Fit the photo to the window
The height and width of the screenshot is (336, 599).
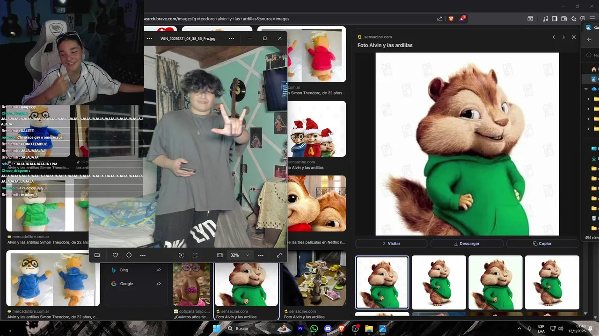220,255
